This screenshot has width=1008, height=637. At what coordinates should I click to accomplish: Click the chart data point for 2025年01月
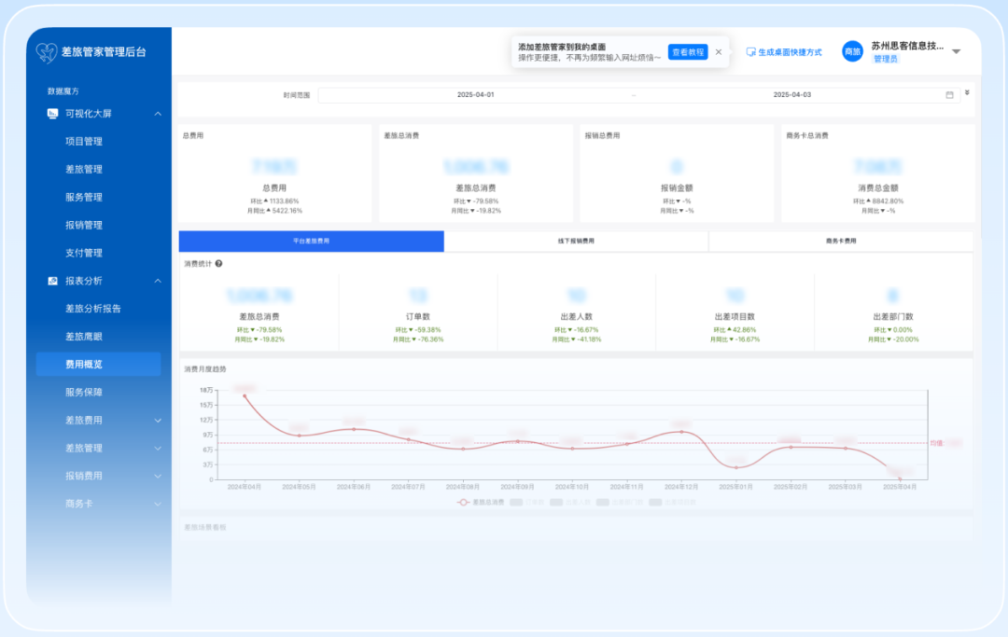coord(736,467)
